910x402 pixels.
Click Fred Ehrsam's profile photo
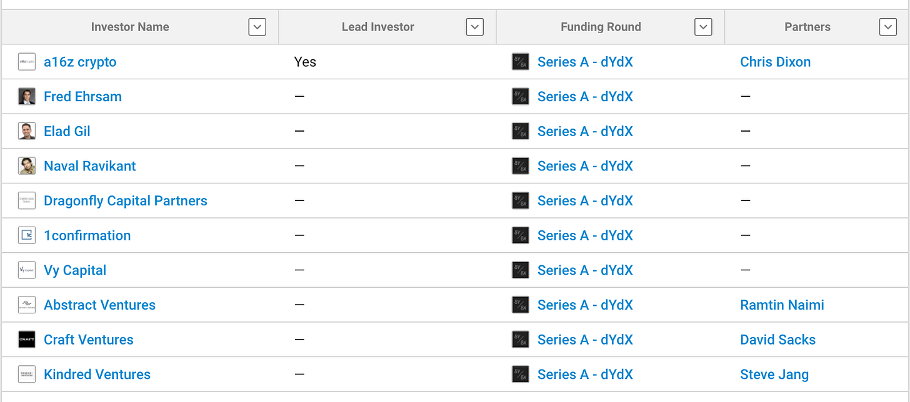27,97
